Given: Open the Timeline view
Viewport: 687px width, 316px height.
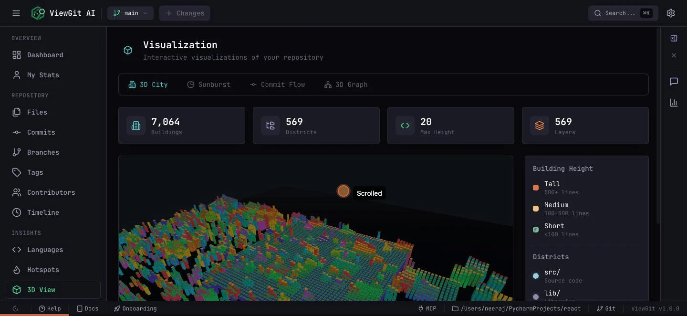Looking at the screenshot, I should click(53, 212).
